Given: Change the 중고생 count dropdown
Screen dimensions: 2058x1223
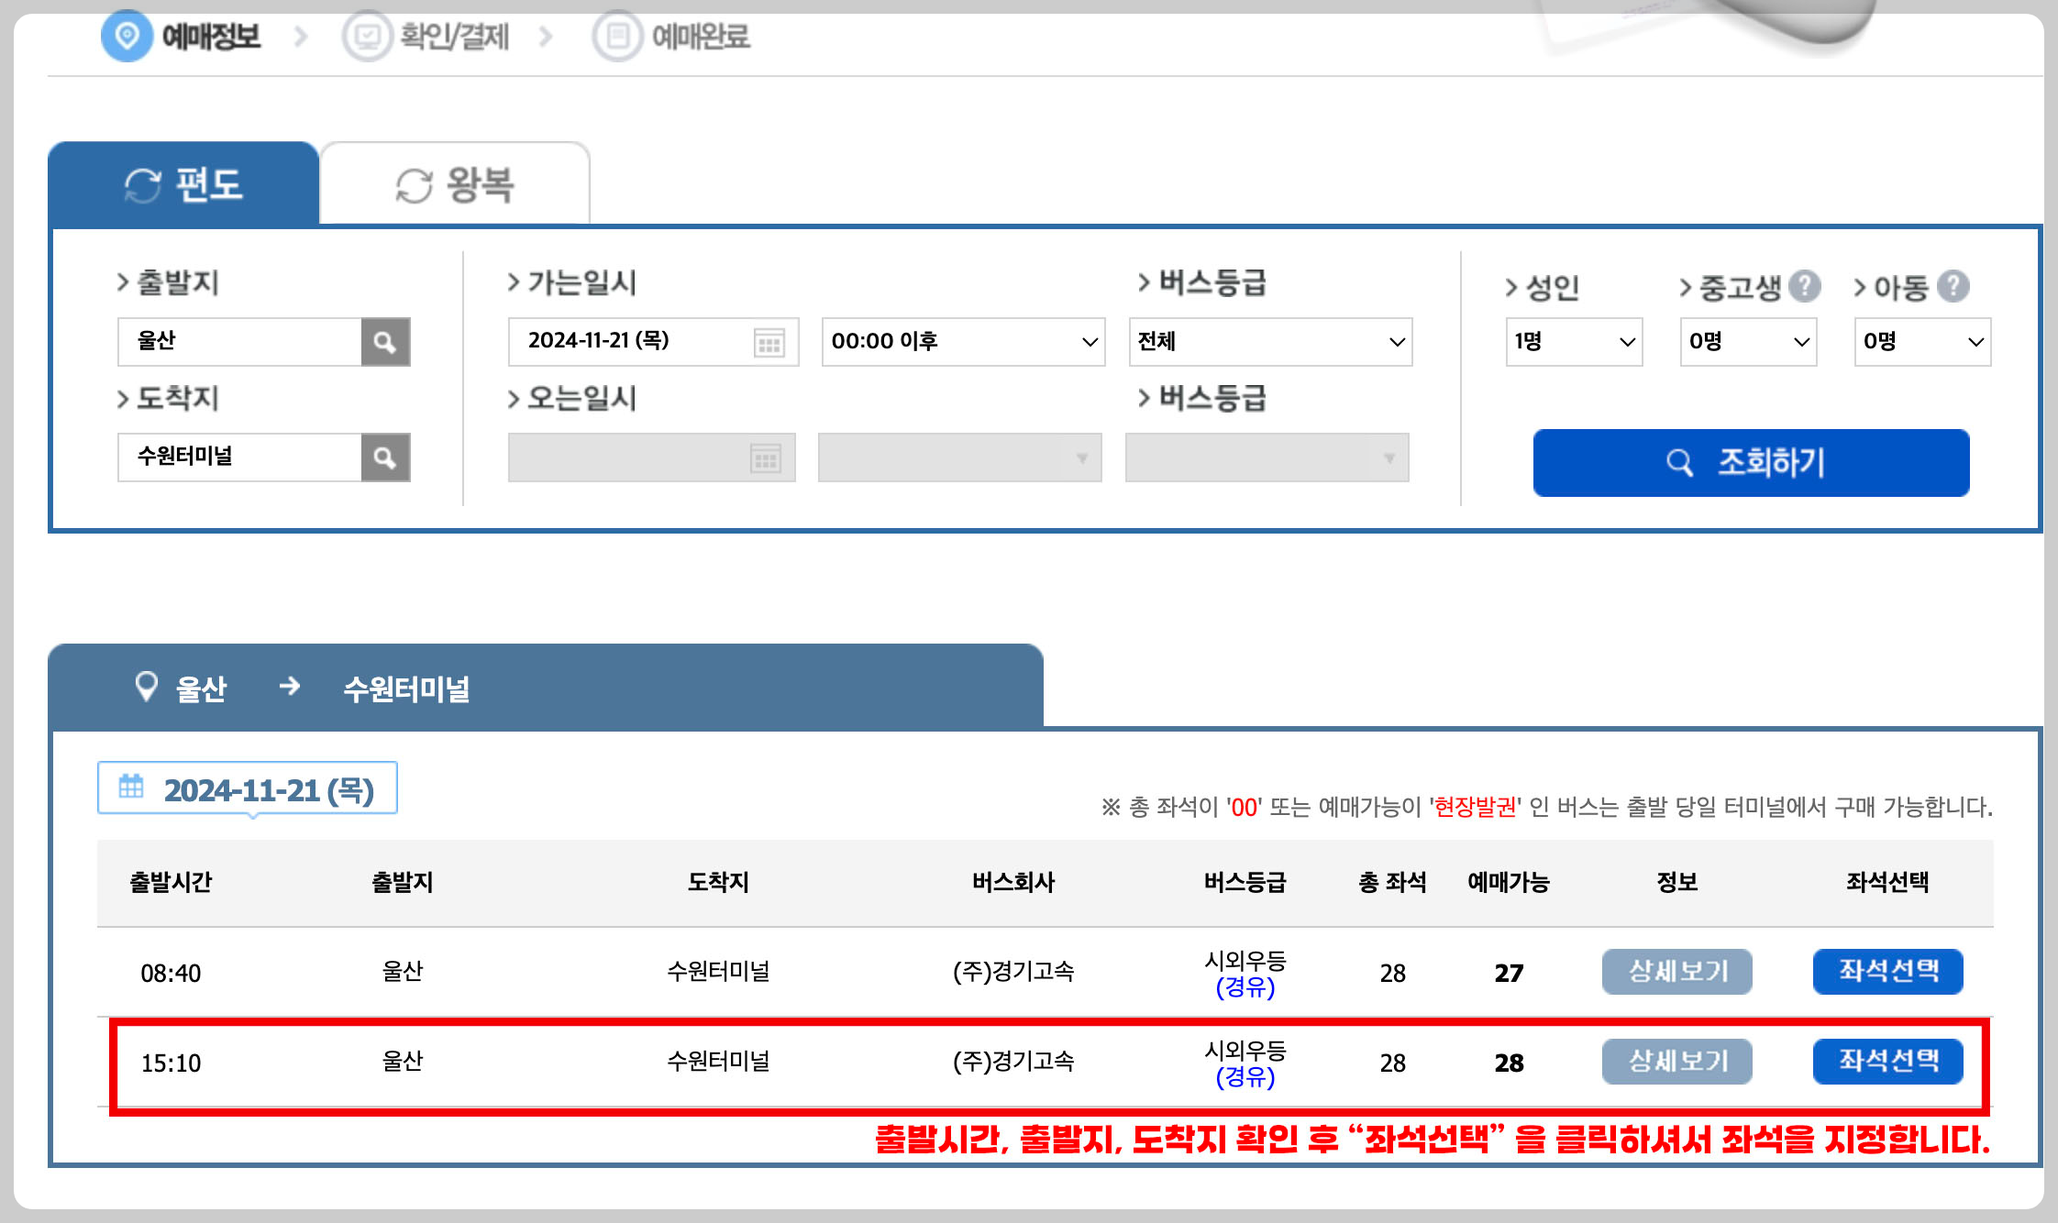Looking at the screenshot, I should tap(1746, 341).
